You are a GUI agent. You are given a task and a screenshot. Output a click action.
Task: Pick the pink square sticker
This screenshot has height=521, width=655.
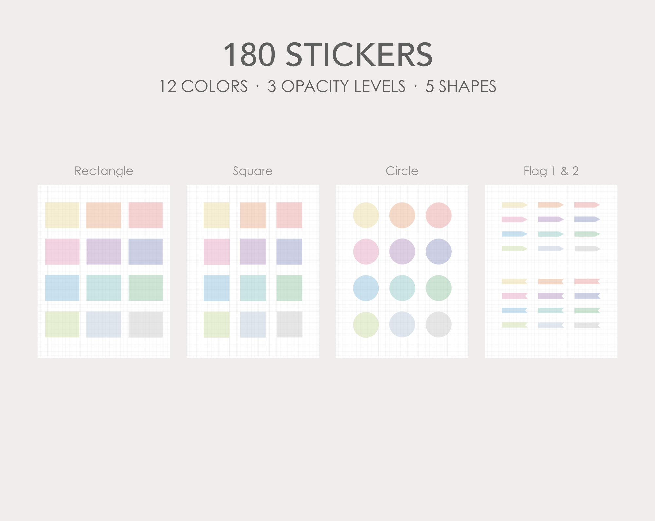point(216,251)
